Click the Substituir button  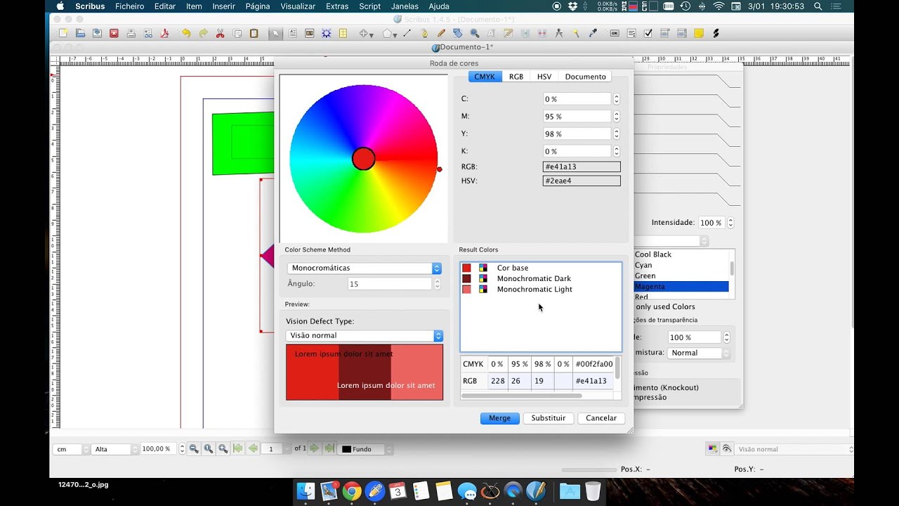click(x=548, y=418)
